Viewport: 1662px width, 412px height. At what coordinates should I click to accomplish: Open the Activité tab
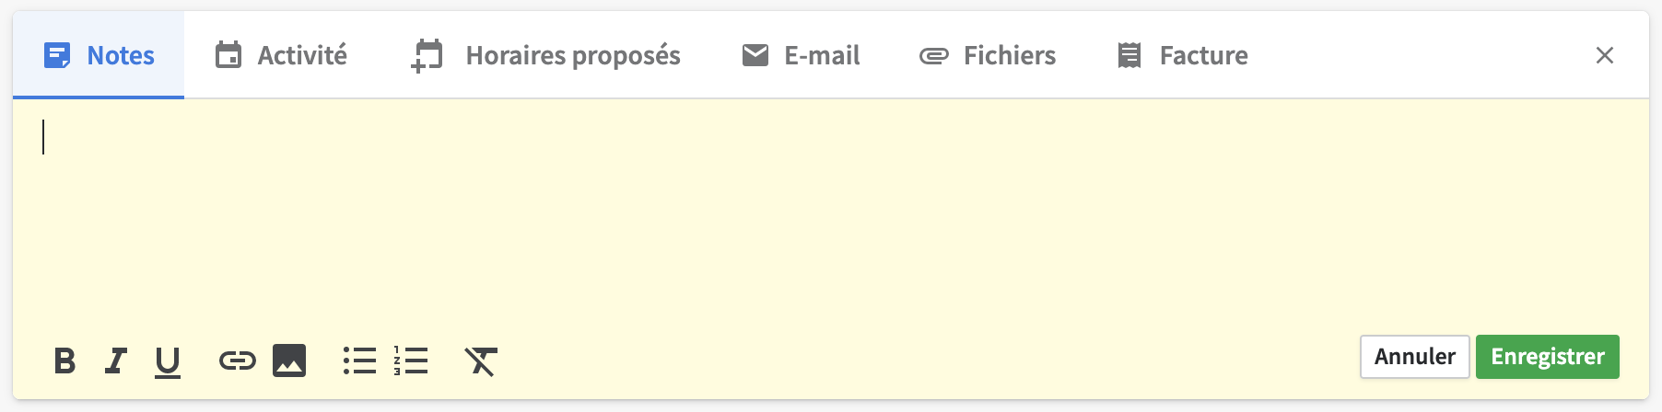click(x=281, y=55)
